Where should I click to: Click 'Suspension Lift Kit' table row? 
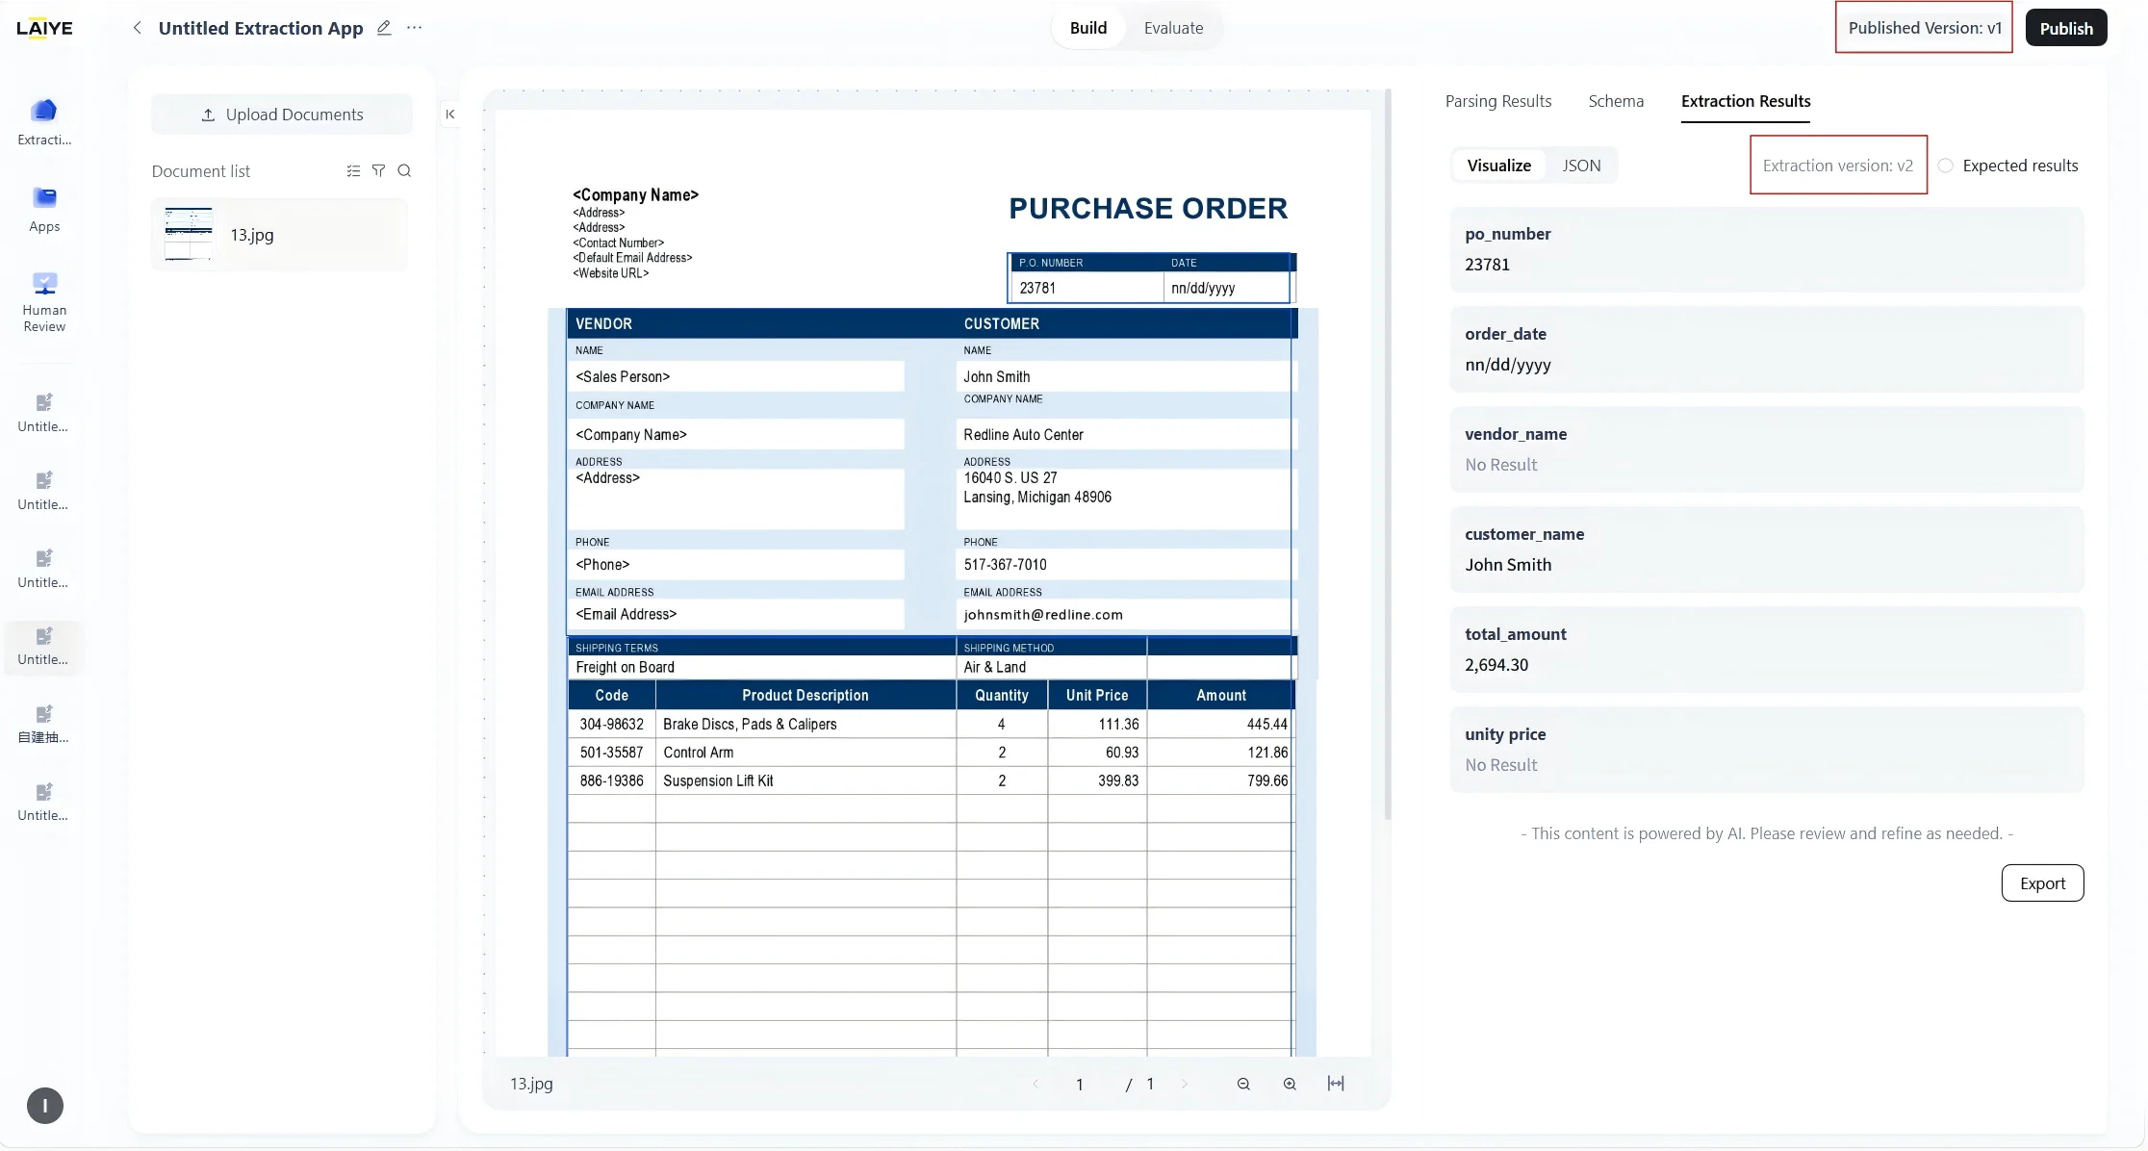click(x=930, y=780)
